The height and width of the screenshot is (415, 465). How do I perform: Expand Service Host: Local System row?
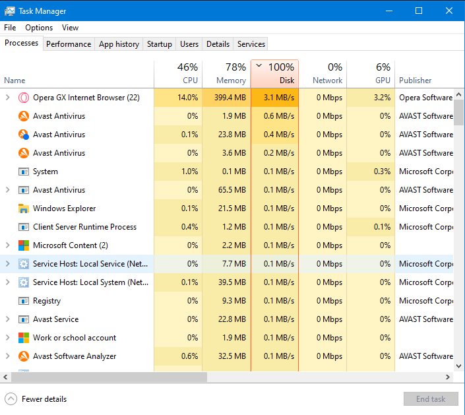8,282
